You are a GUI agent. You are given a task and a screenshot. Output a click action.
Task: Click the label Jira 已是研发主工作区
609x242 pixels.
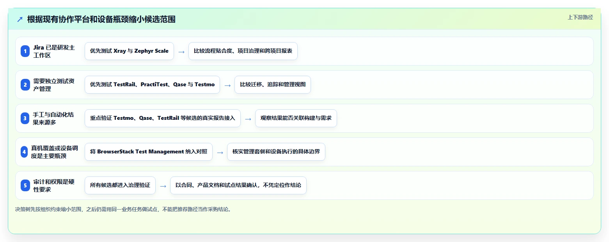click(54, 51)
